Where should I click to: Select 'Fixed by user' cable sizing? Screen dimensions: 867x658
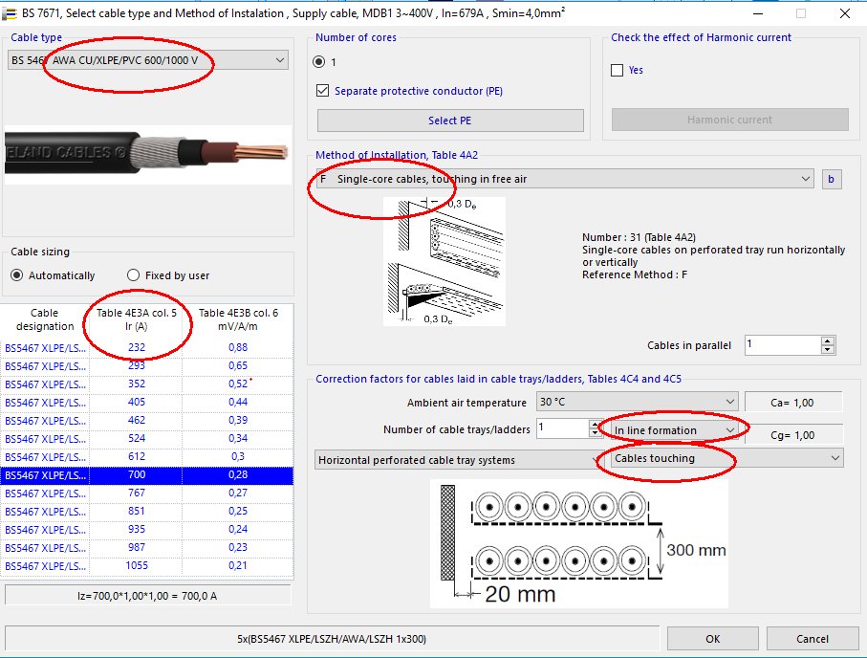pyautogui.click(x=134, y=275)
